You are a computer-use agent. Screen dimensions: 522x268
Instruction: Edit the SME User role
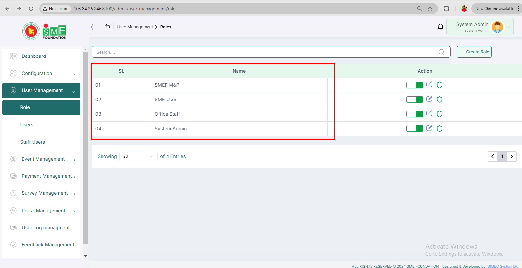point(429,99)
